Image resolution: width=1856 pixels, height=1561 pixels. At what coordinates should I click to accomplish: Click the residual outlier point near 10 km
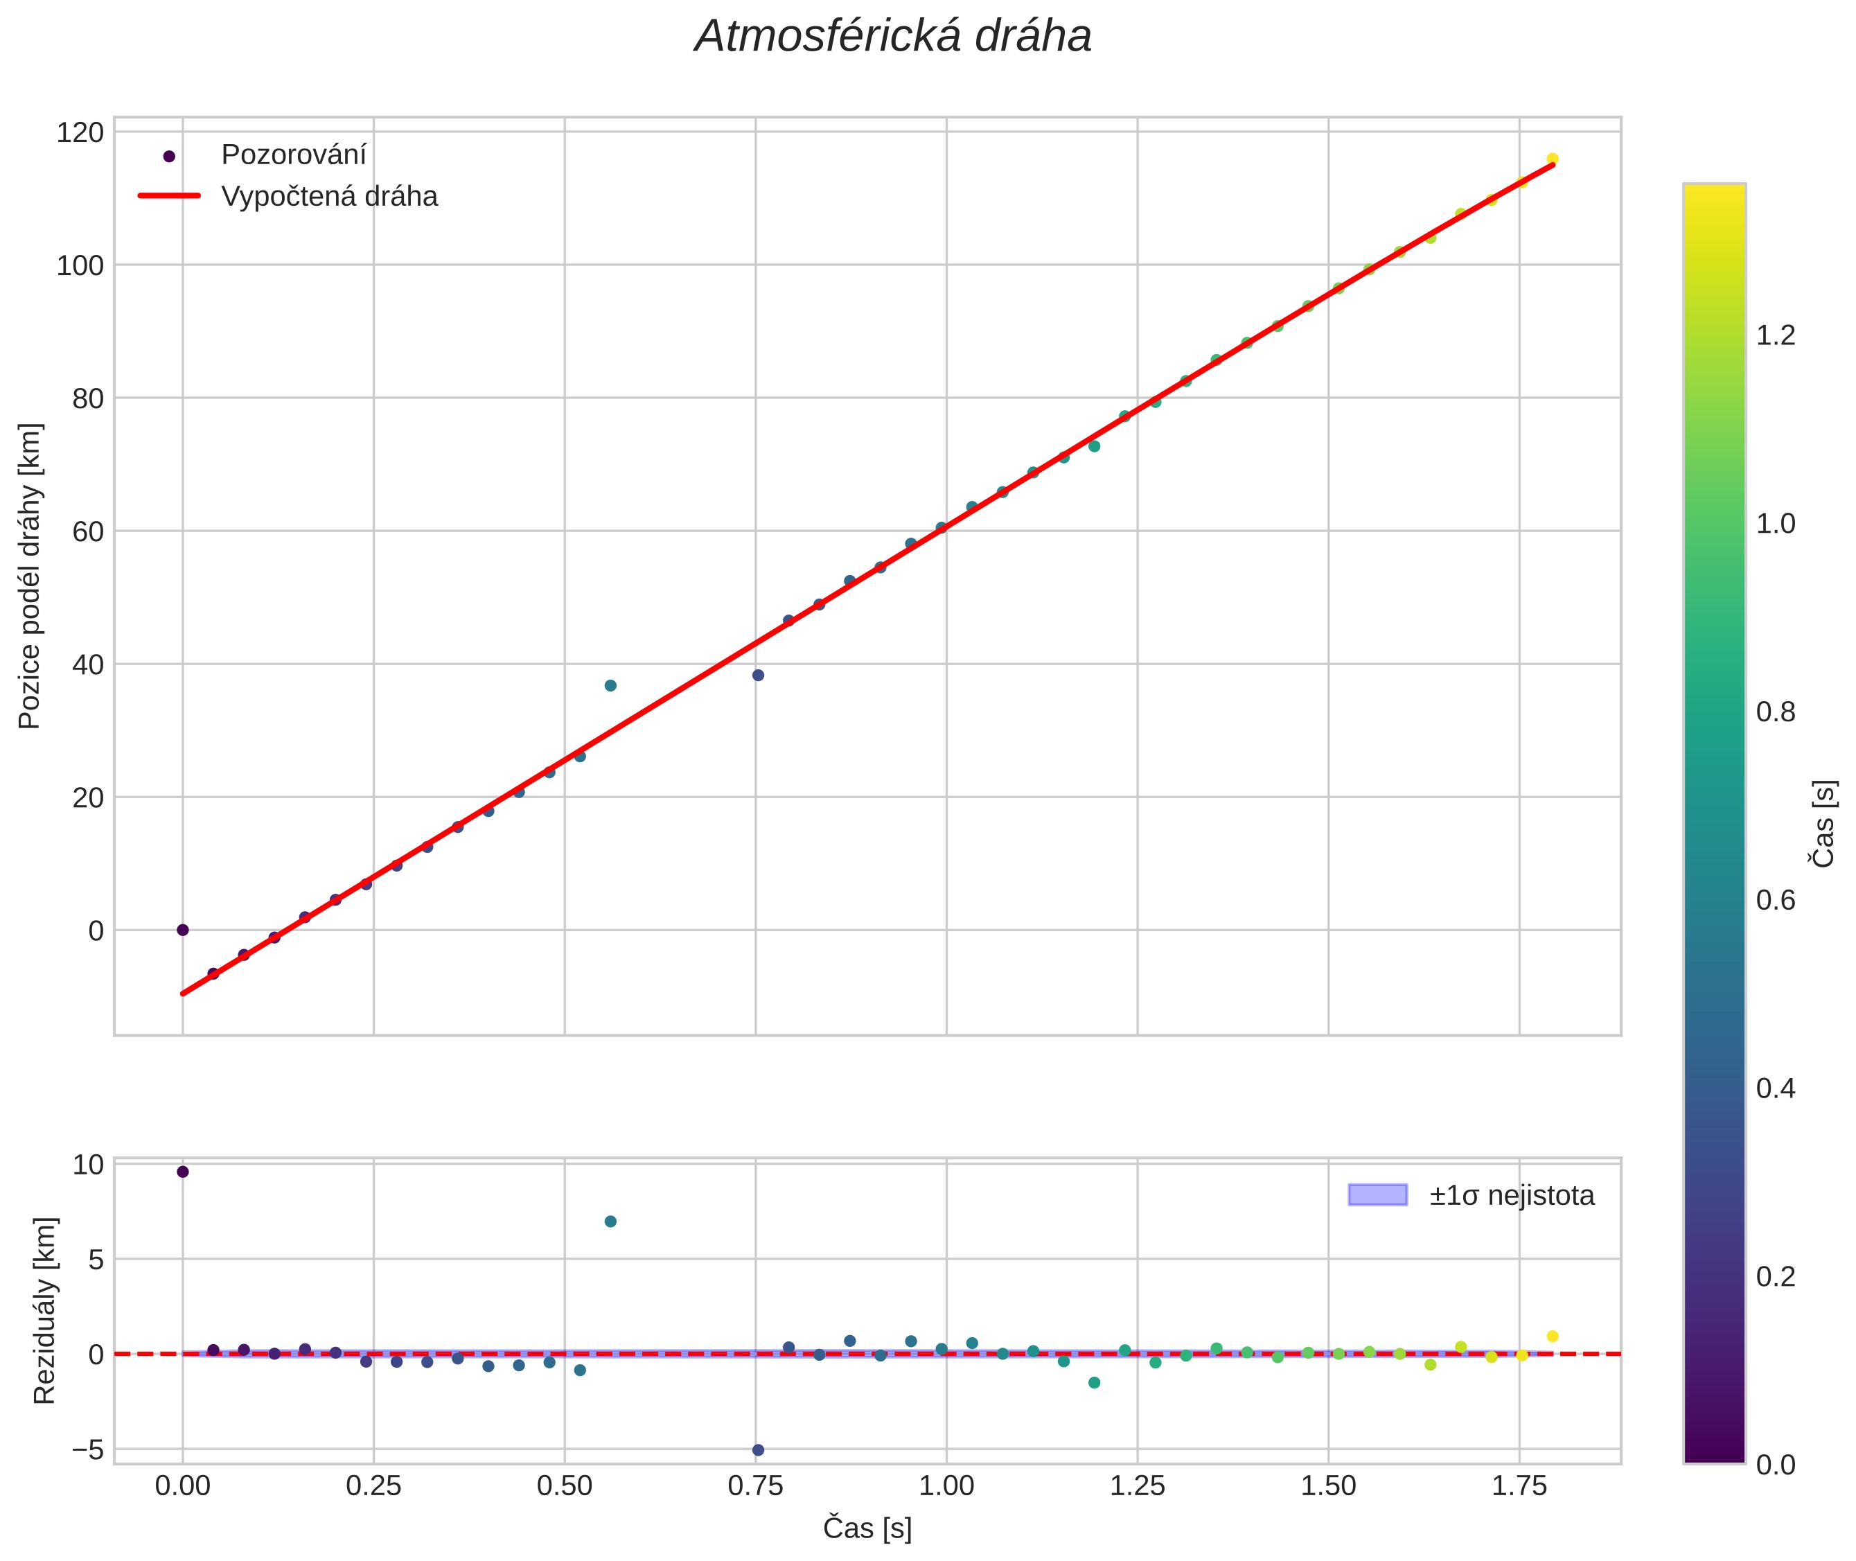[183, 1172]
